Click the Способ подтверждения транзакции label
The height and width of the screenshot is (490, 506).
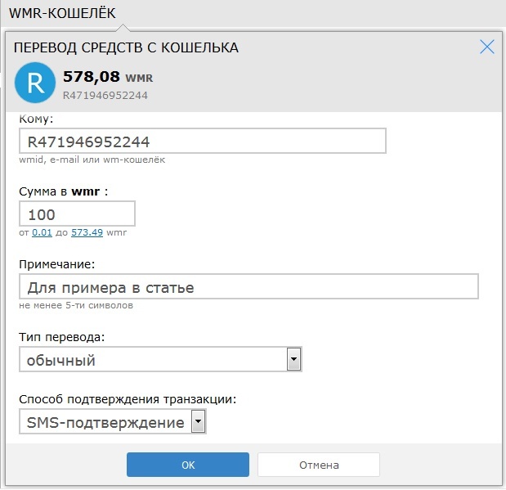[x=128, y=399]
